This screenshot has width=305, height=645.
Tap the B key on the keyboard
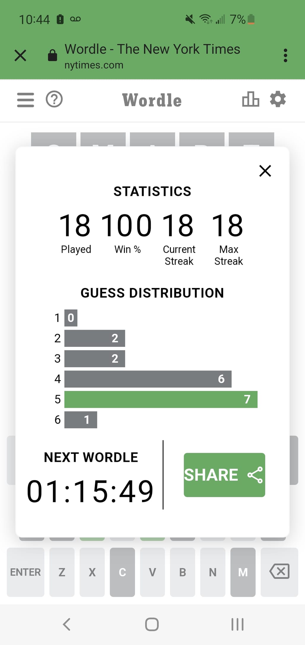click(x=183, y=572)
